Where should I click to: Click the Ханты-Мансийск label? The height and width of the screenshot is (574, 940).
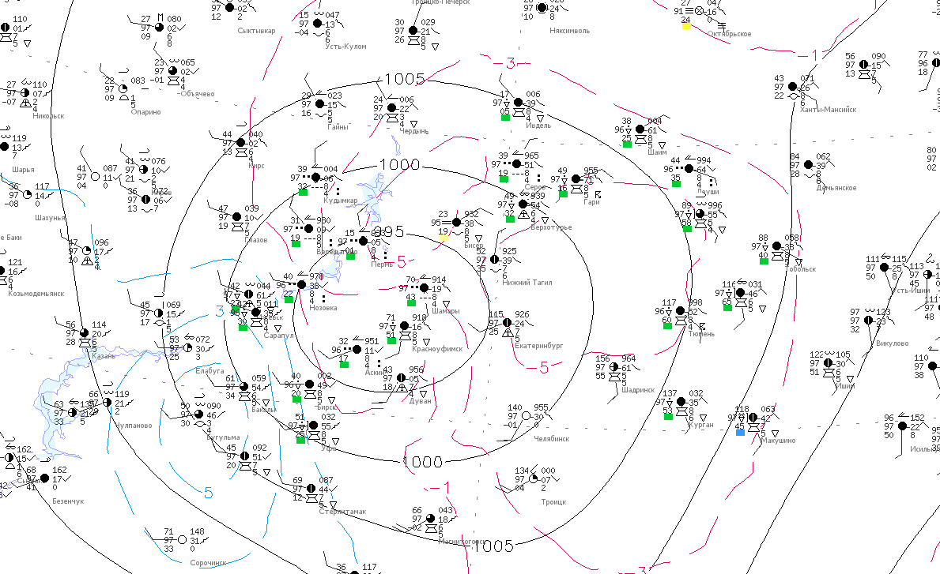(828, 110)
